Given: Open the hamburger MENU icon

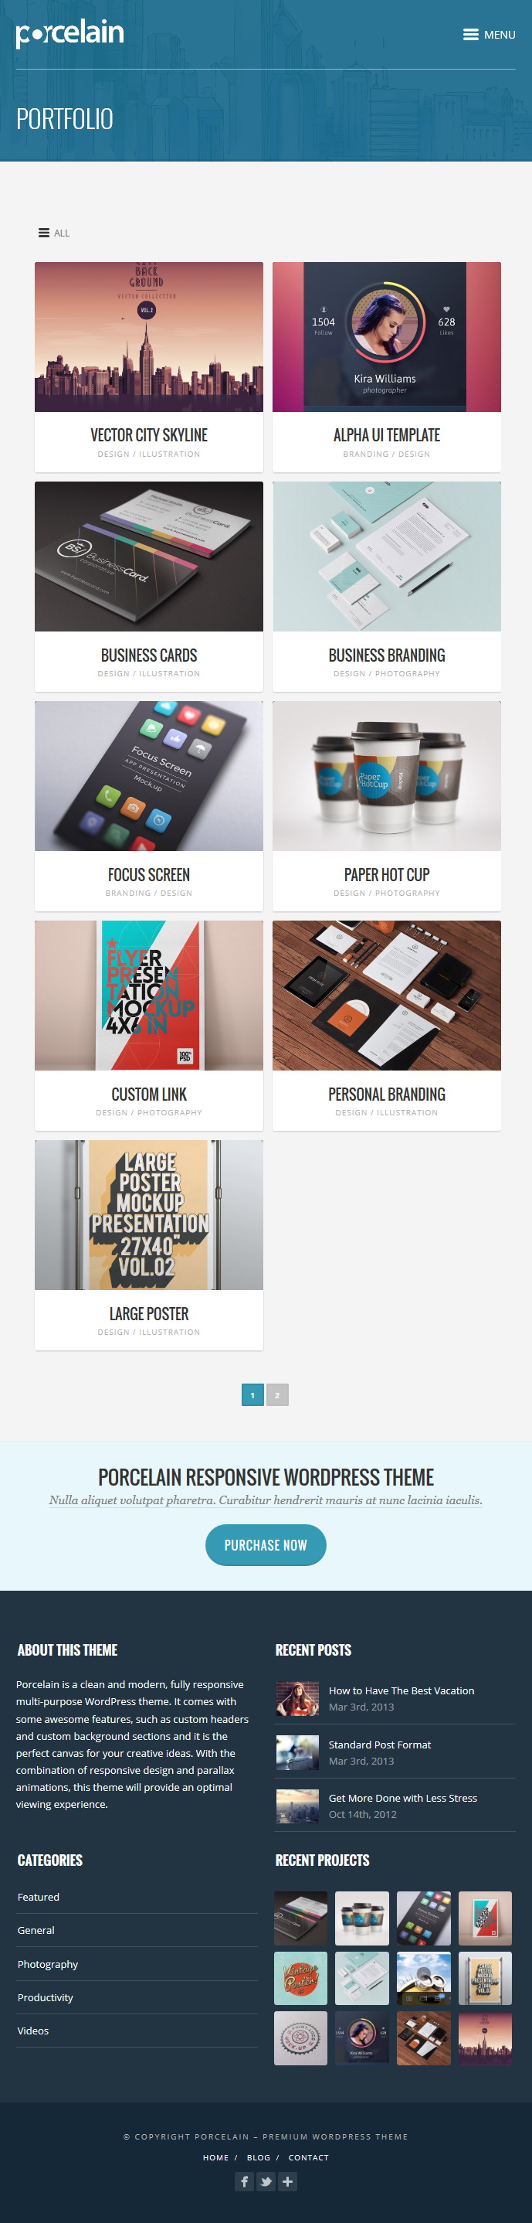Looking at the screenshot, I should point(489,35).
